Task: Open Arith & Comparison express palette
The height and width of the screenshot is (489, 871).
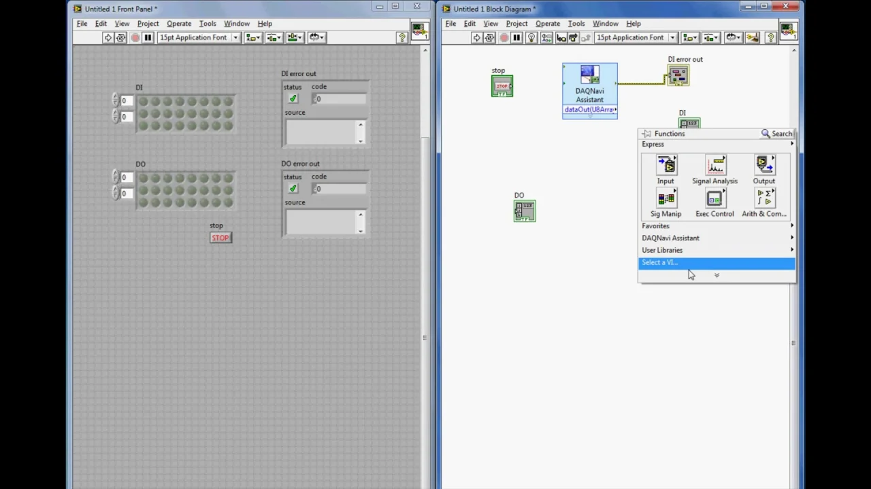Action: click(764, 203)
